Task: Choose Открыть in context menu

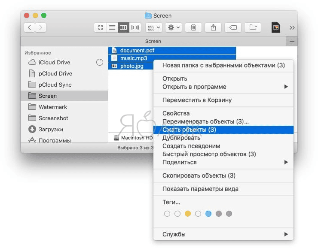Action: [223, 79]
